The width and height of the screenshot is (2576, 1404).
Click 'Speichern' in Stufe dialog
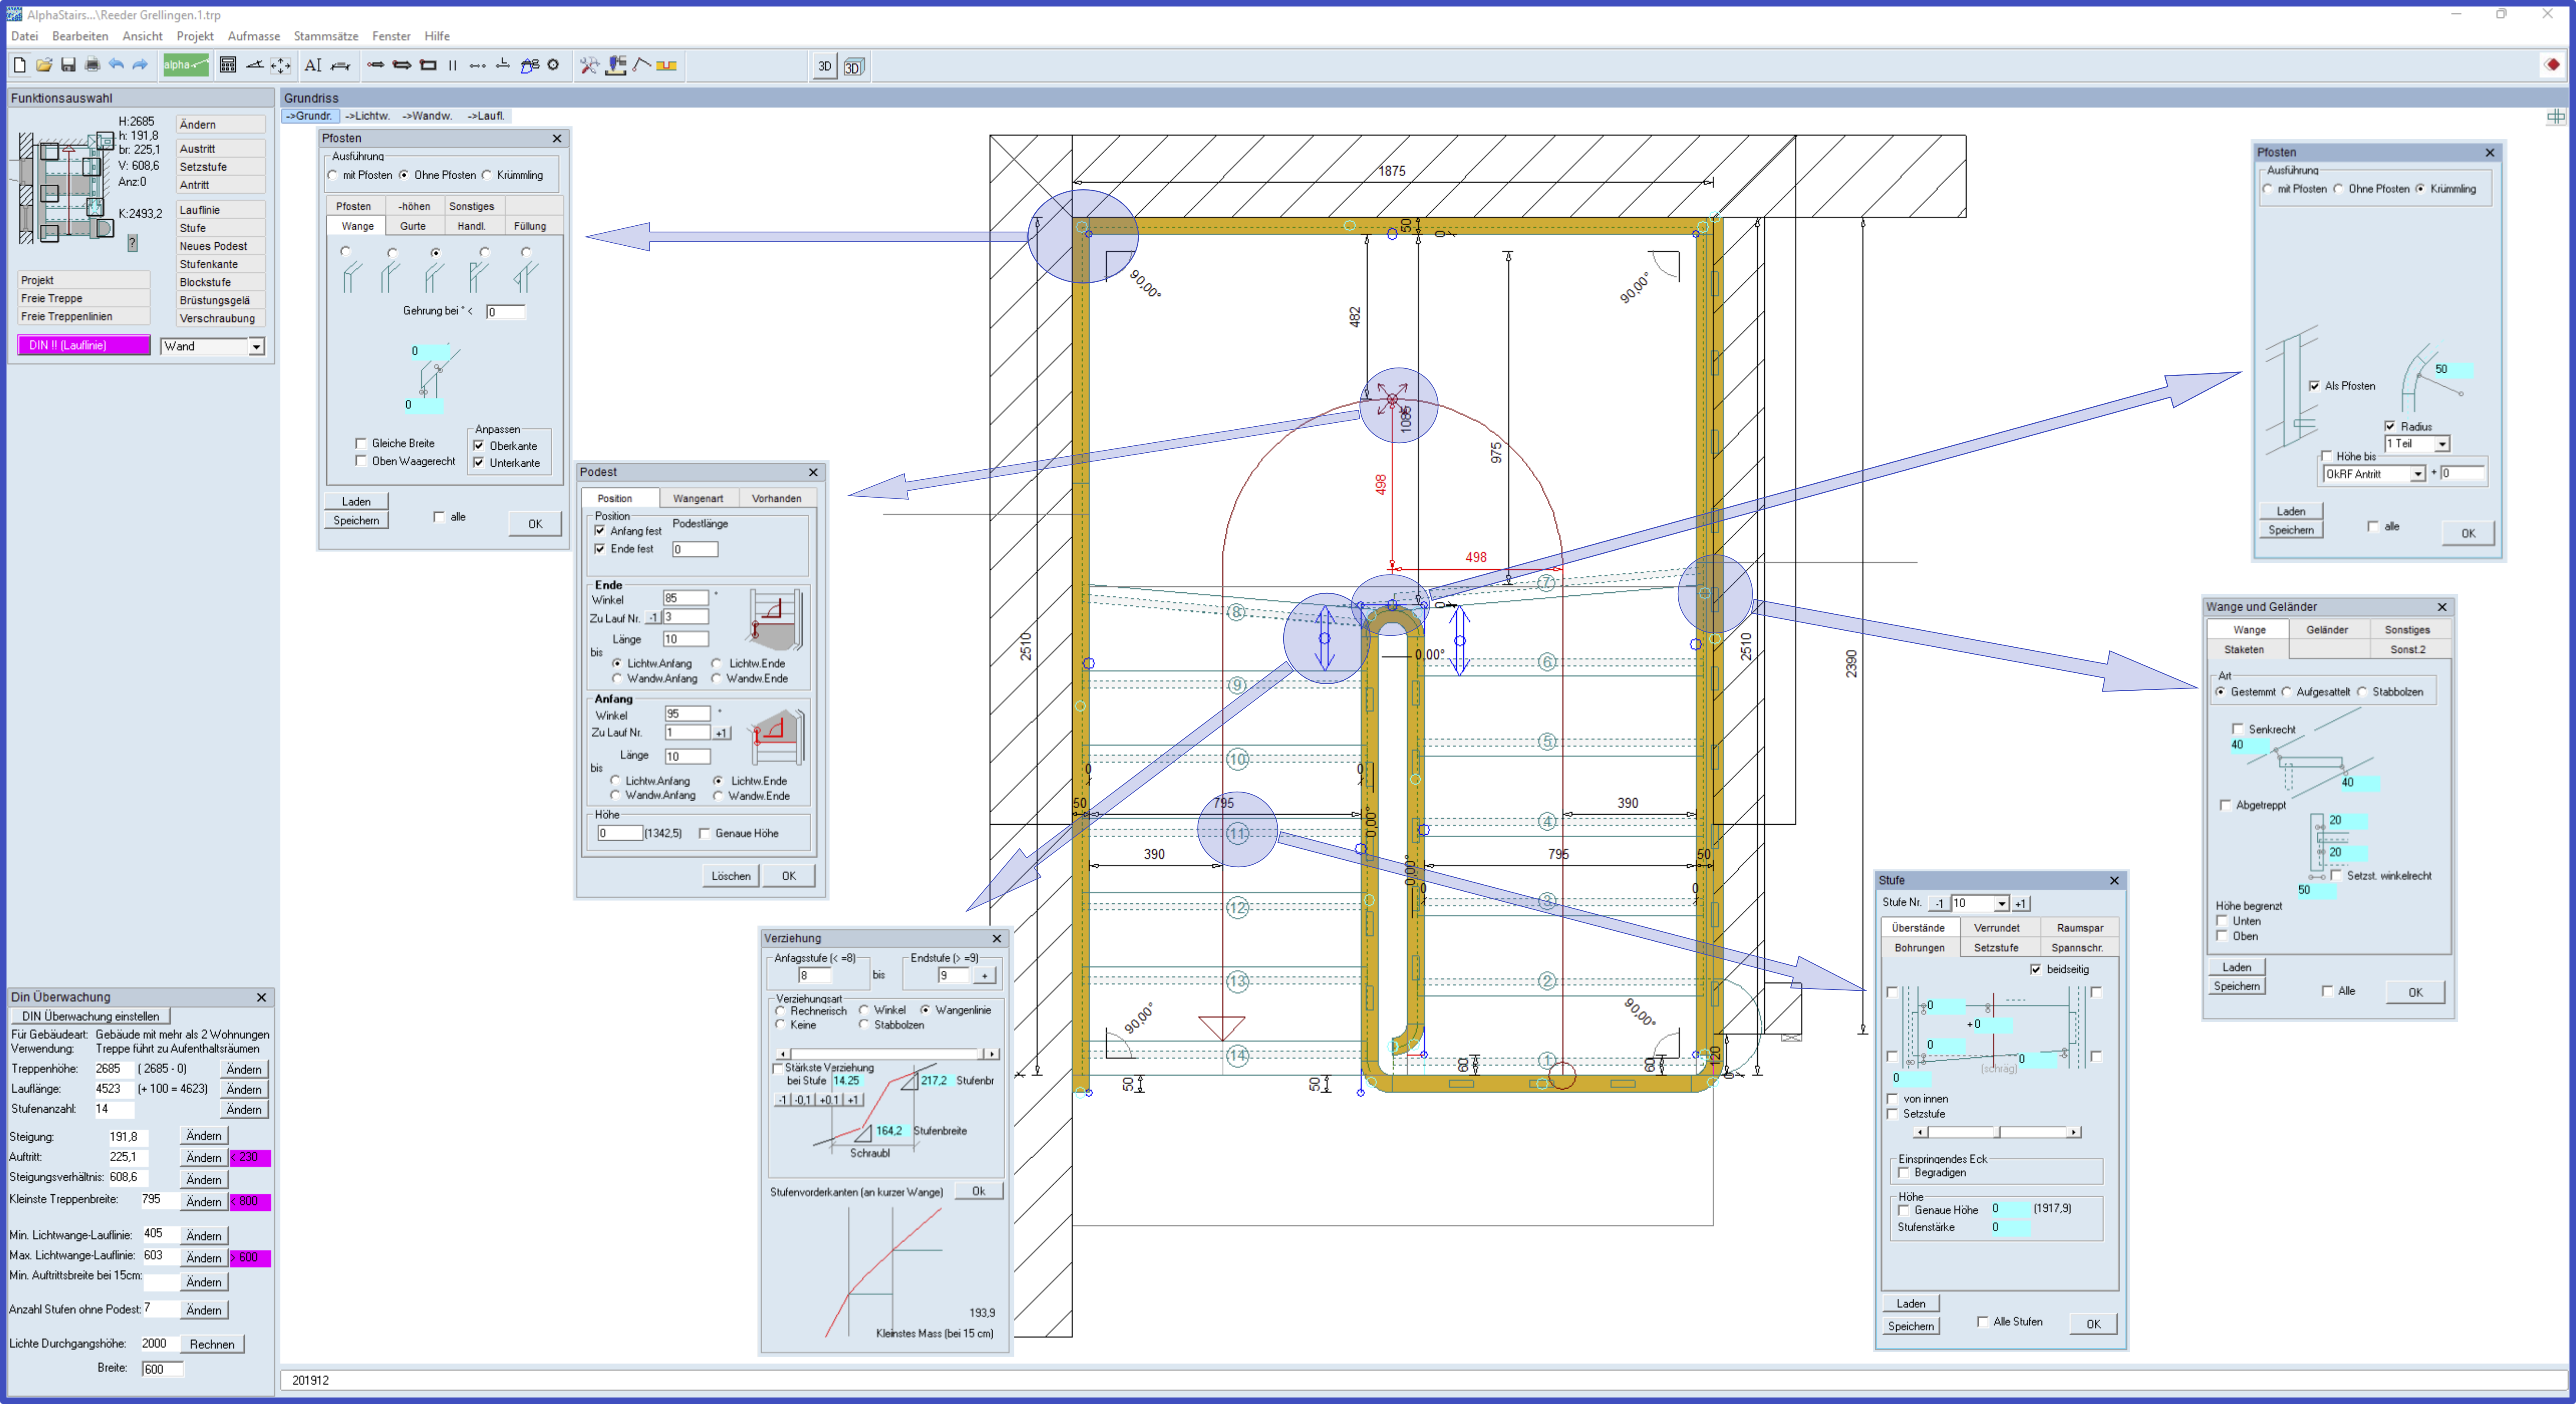[1911, 1326]
